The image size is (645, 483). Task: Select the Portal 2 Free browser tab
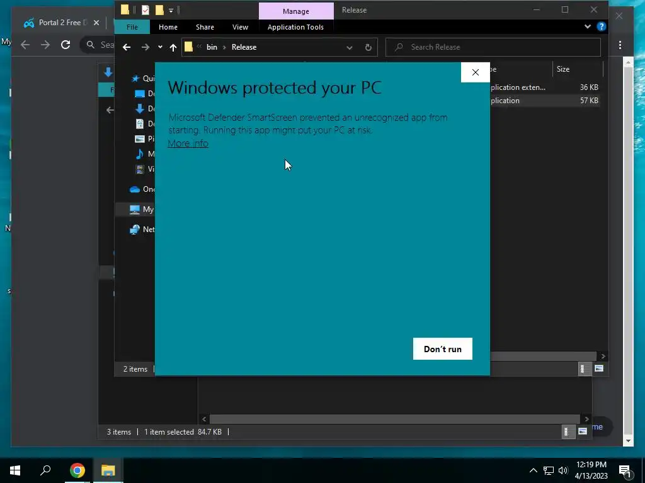[62, 23]
